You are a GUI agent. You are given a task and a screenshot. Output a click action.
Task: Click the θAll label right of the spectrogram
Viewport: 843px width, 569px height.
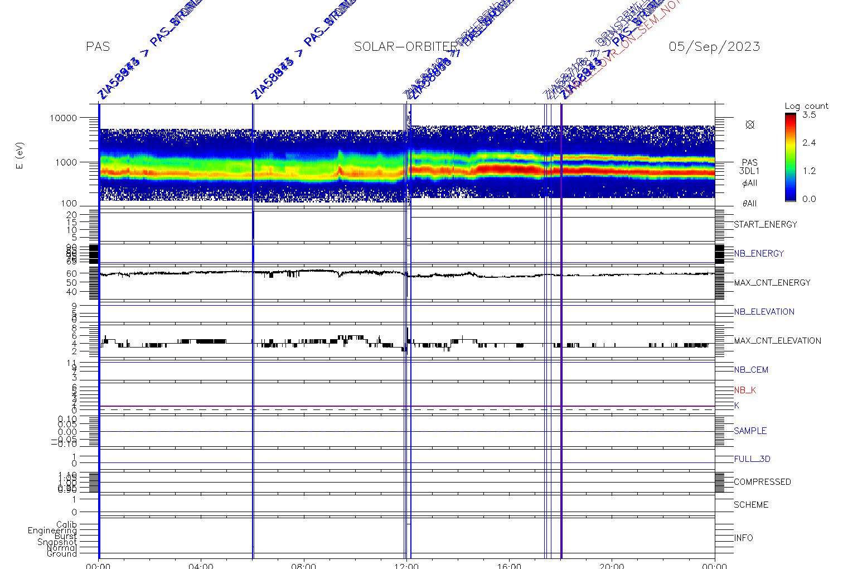749,204
